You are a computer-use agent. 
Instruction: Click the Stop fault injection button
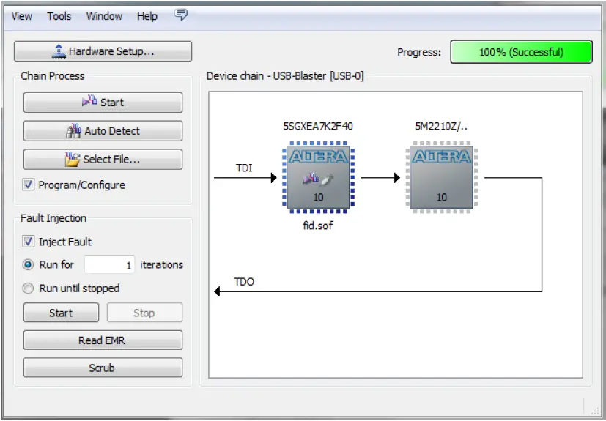click(144, 313)
